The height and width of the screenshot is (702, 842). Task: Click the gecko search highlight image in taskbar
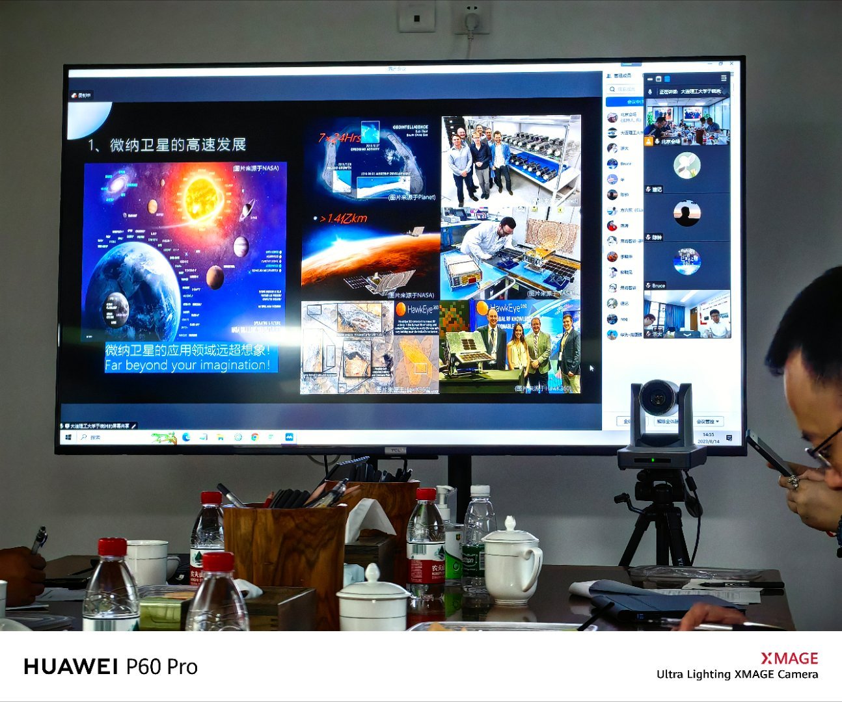[x=164, y=437]
